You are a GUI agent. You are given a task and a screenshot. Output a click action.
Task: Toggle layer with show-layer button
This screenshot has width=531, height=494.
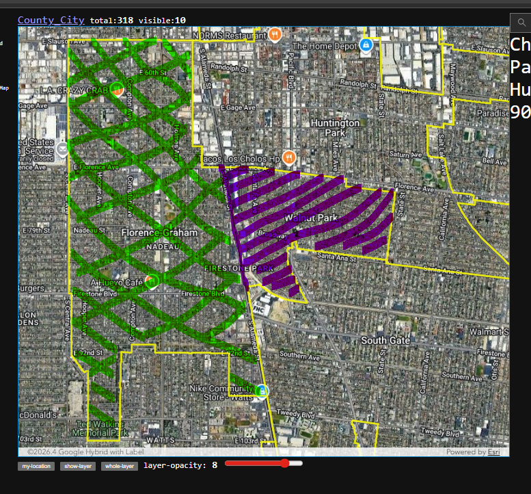click(78, 466)
